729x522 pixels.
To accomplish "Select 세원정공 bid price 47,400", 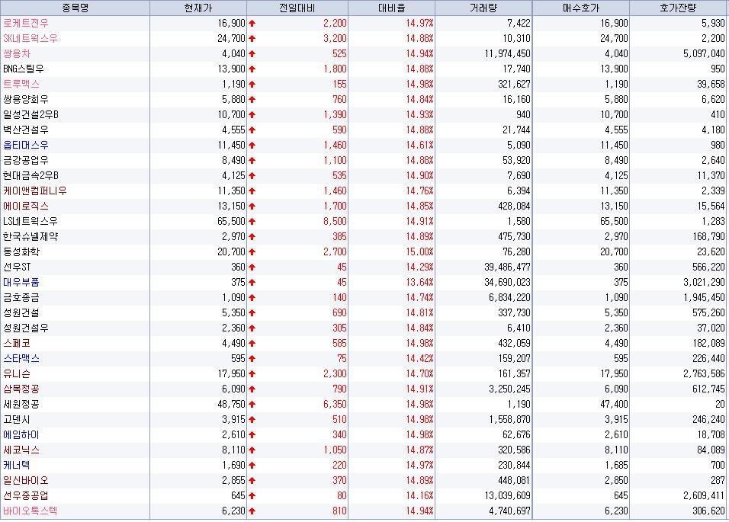I will tap(614, 405).
